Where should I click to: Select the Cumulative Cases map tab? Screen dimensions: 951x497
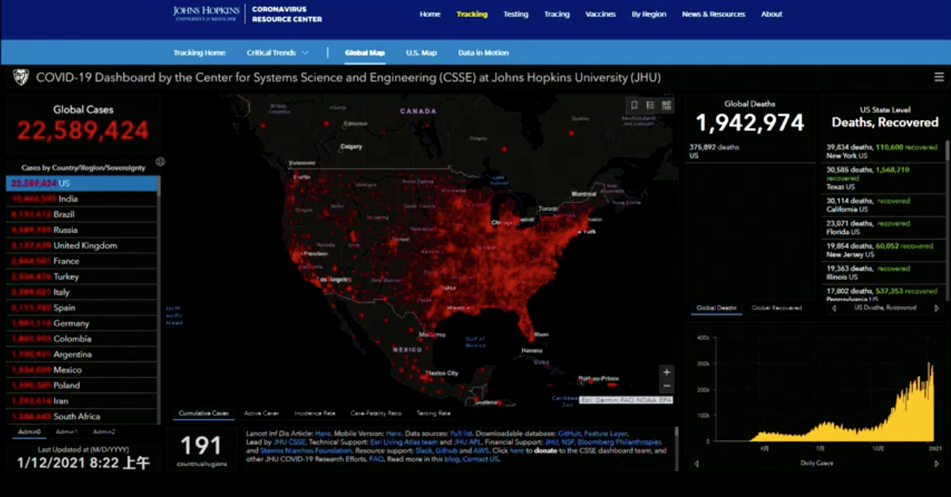204,414
